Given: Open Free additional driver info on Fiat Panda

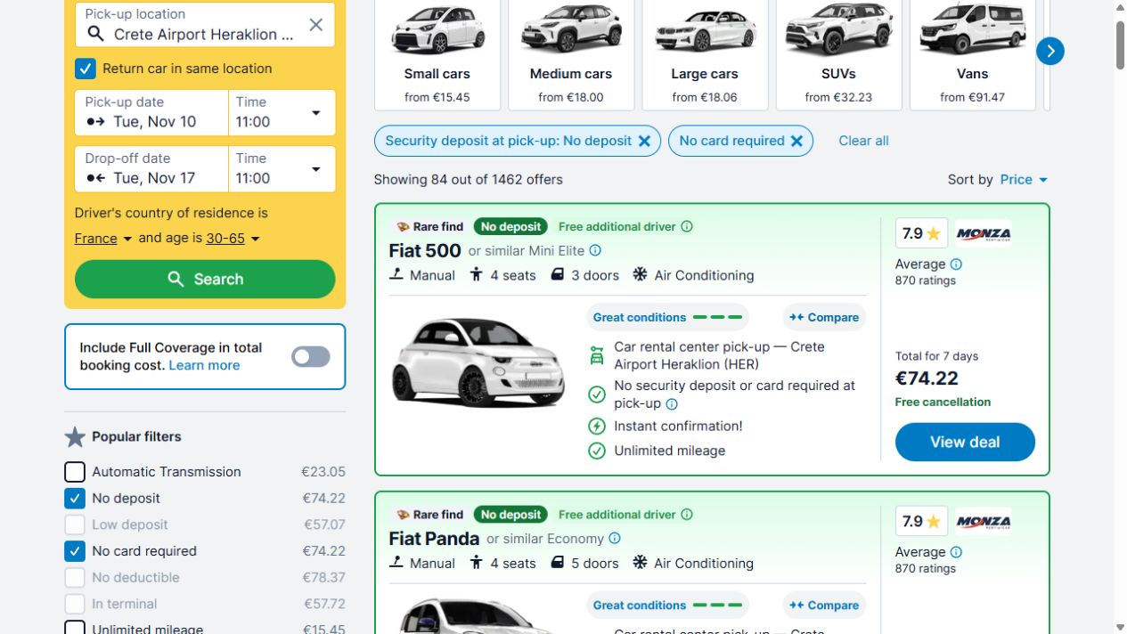Looking at the screenshot, I should tap(687, 515).
